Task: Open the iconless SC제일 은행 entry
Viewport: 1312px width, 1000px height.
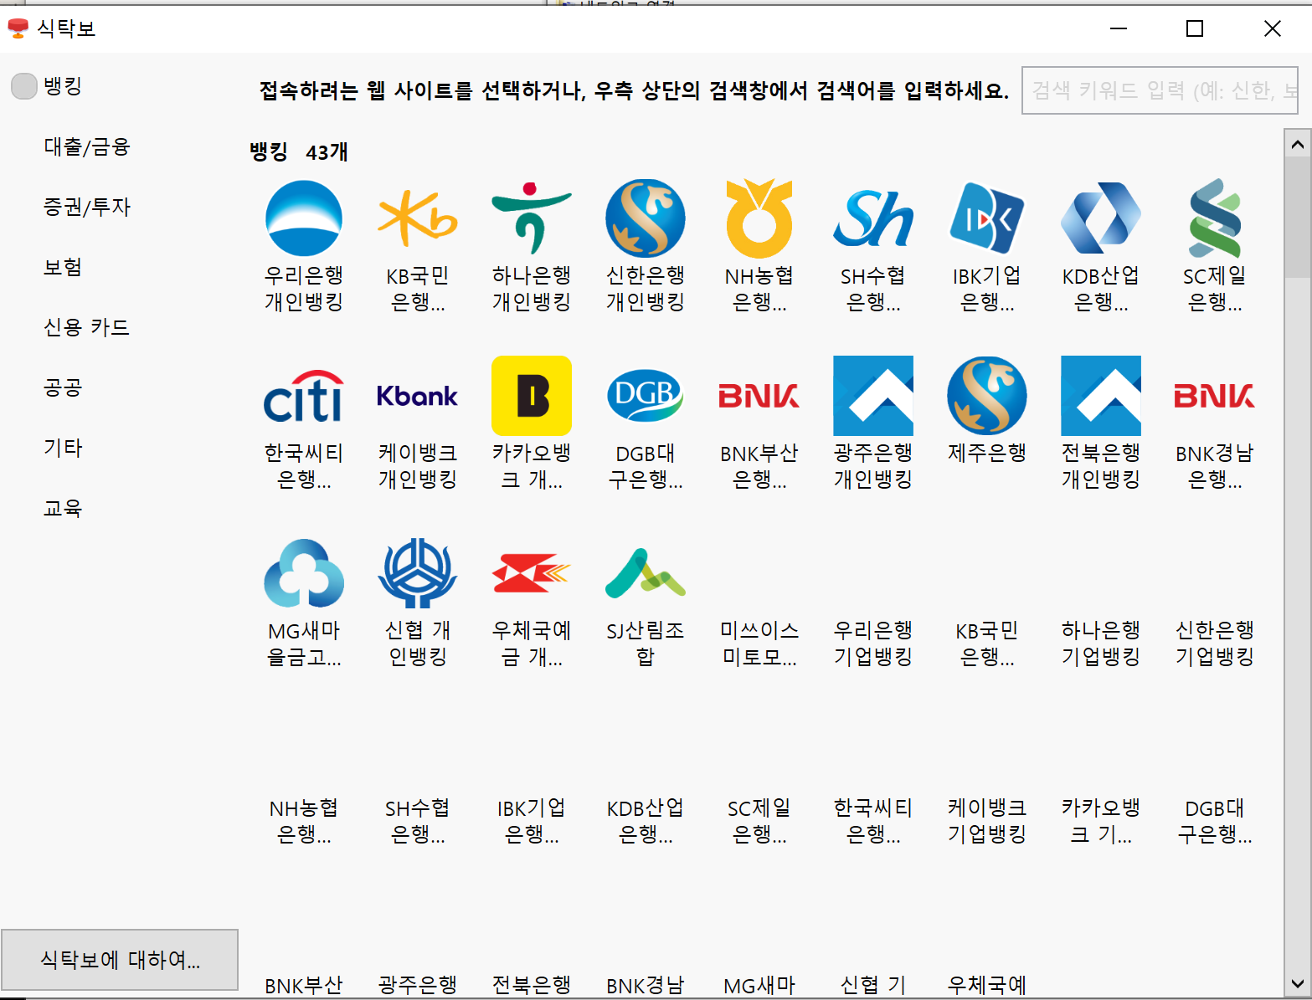Action: click(x=759, y=821)
